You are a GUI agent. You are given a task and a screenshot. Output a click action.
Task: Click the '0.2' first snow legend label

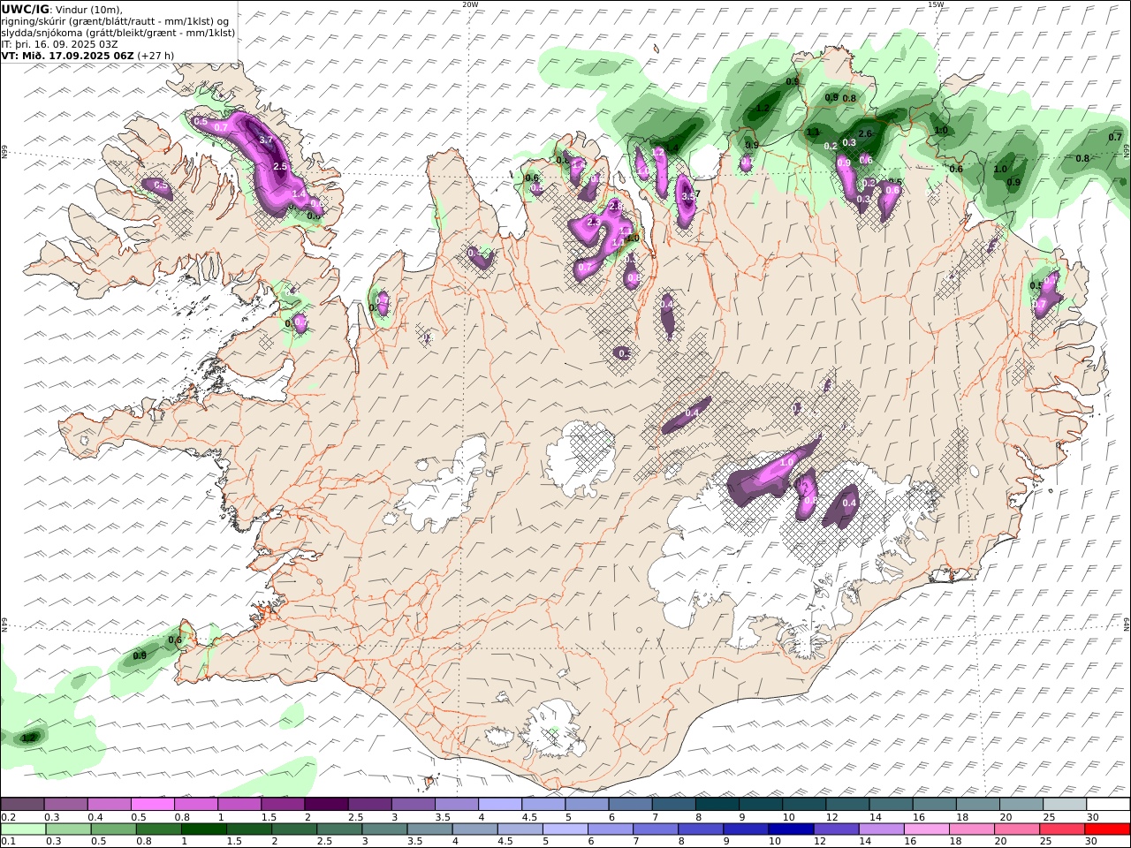click(9, 817)
